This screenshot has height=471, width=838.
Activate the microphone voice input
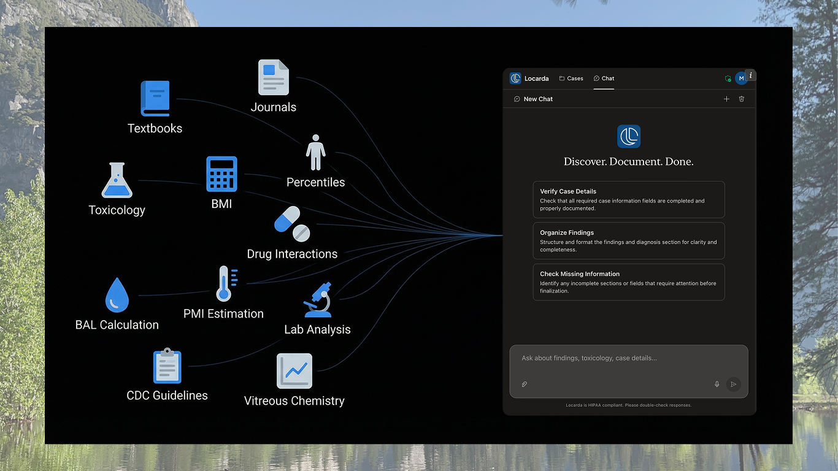(717, 385)
